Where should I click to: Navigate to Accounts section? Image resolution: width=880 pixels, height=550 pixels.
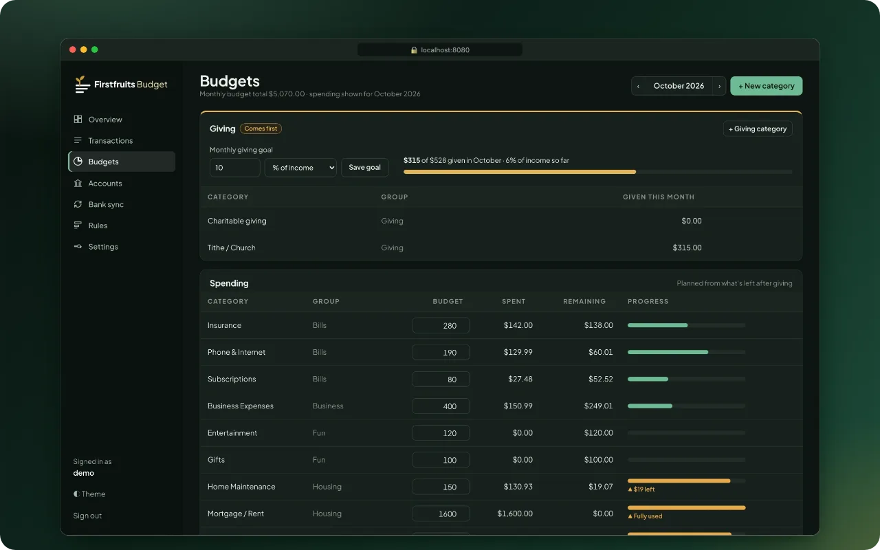pyautogui.click(x=122, y=184)
